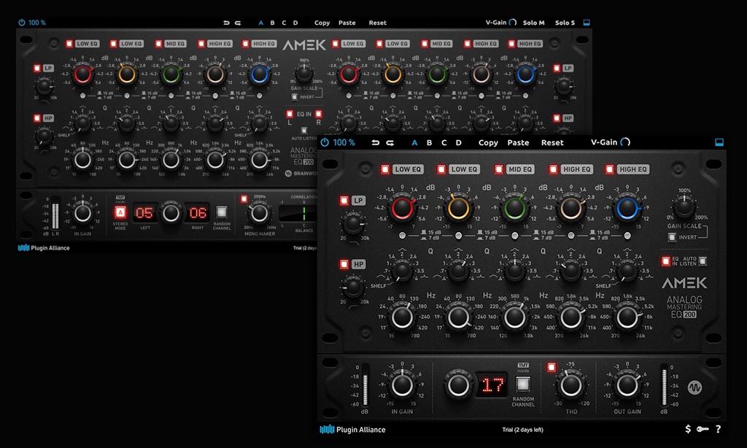Select preset slot A in front window
747x448 pixels.
(414, 142)
